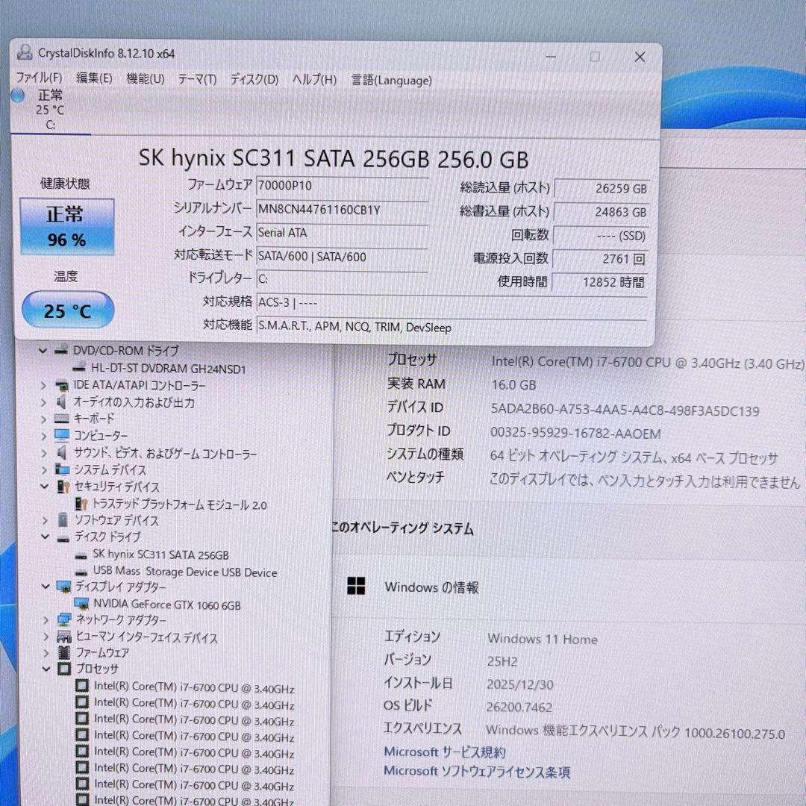The image size is (806, 806).
Task: Click the コンピューター monitor icon
Action: pyautogui.click(x=62, y=436)
